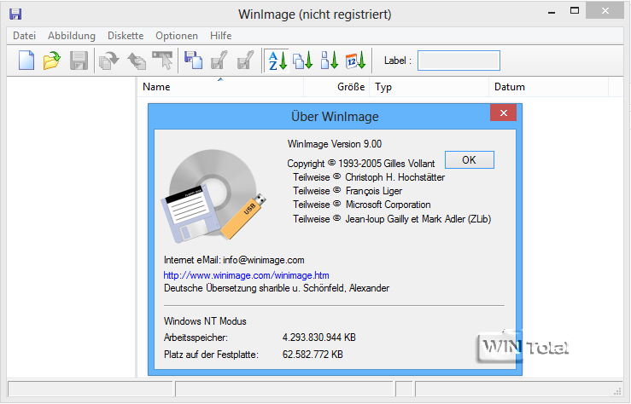Sort by type using documents-arrow icon

pyautogui.click(x=302, y=61)
